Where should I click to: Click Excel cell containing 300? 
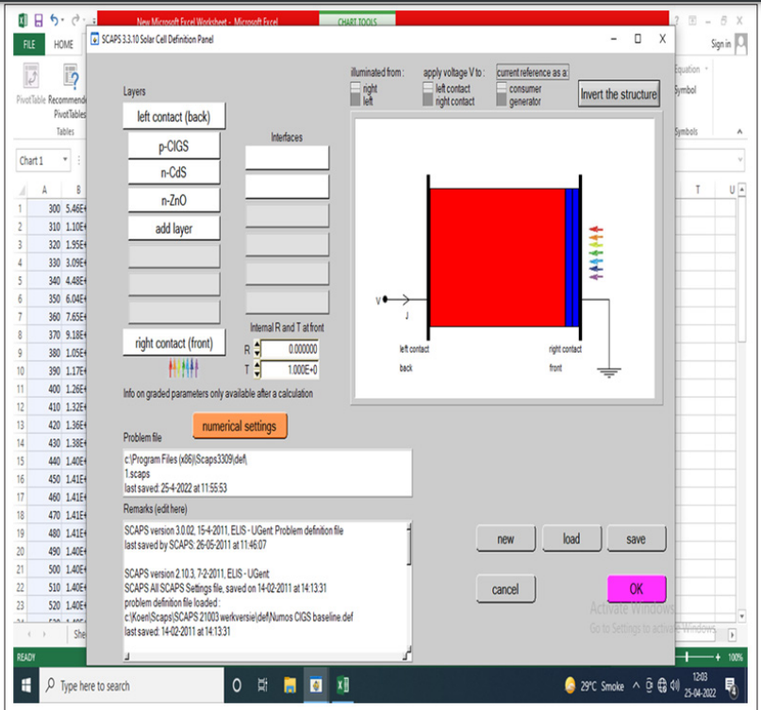(44, 208)
